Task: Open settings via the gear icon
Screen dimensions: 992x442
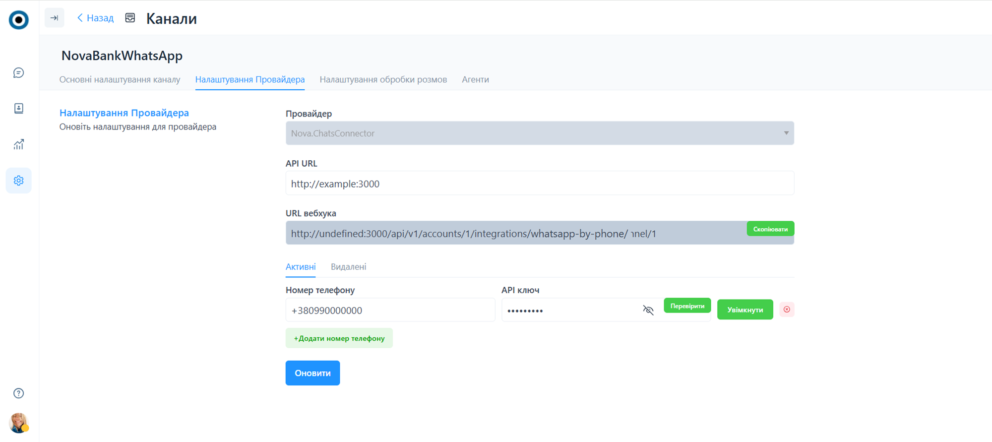Action: pyautogui.click(x=19, y=181)
